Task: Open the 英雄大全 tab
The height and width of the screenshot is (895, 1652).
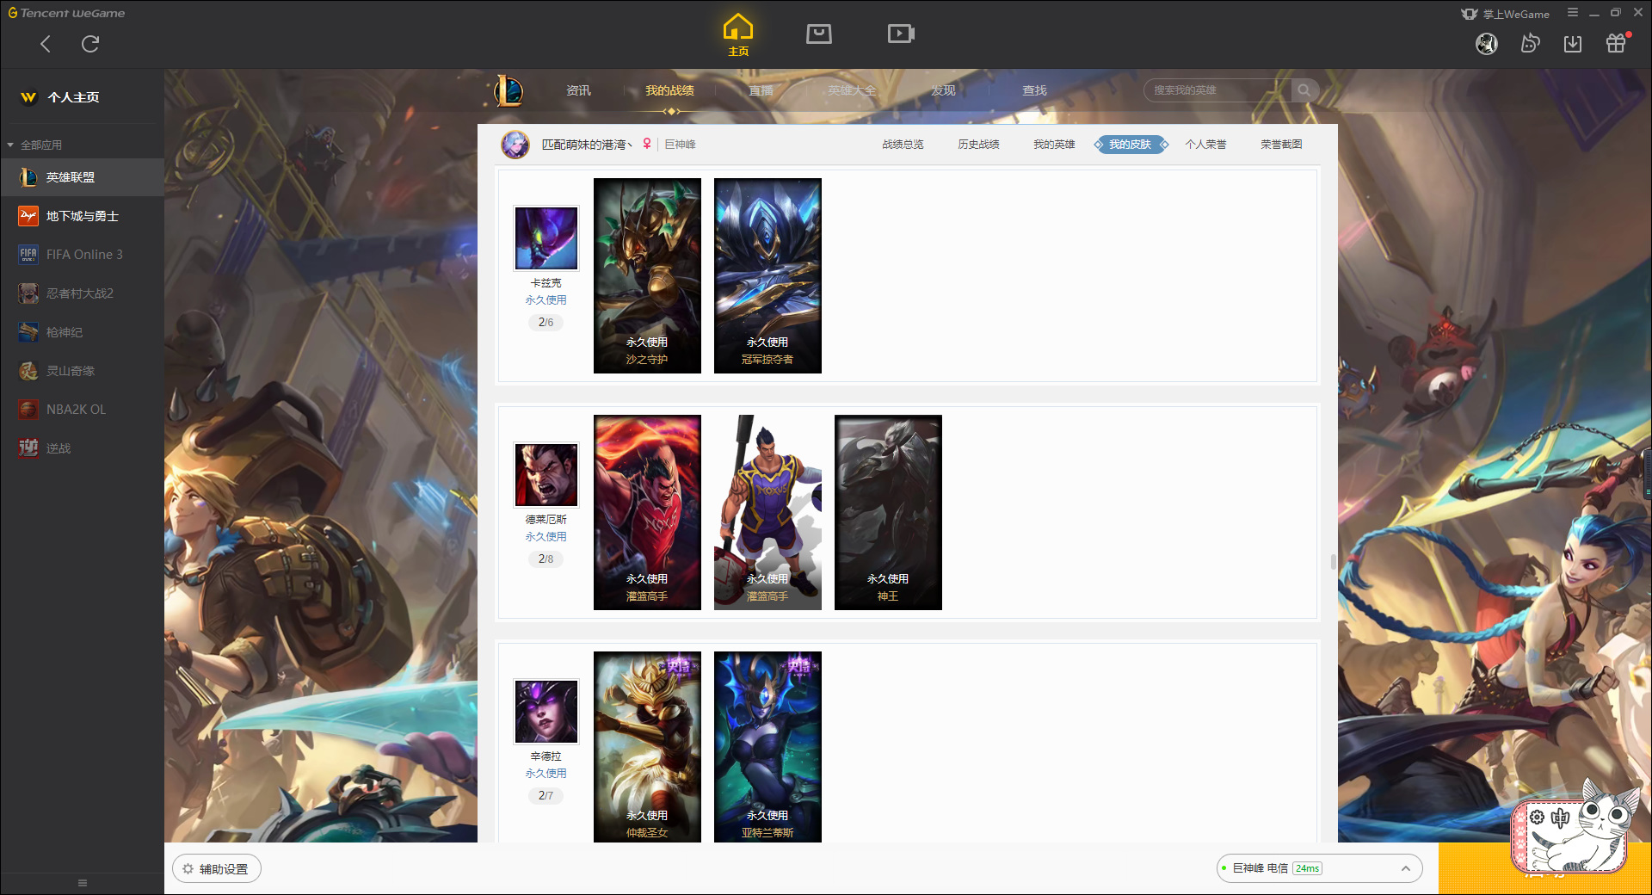Action: (852, 90)
